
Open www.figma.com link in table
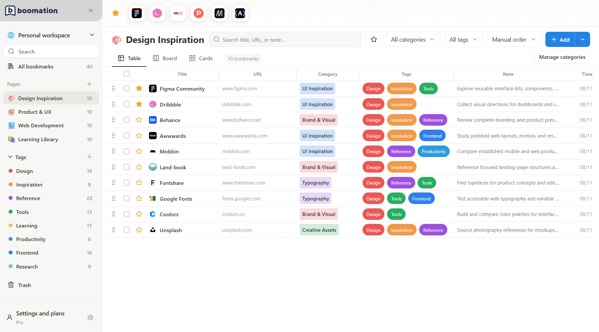(x=240, y=89)
